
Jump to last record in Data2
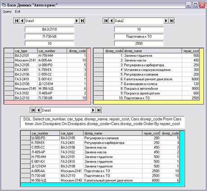(x=172, y=21)
